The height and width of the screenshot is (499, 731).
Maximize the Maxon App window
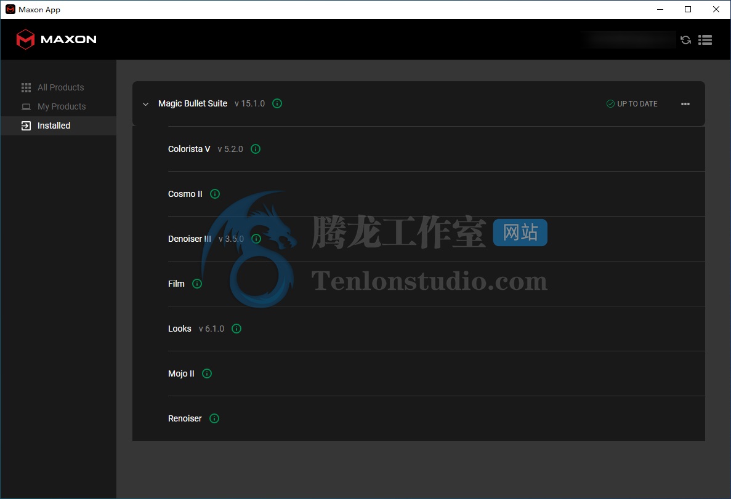688,9
